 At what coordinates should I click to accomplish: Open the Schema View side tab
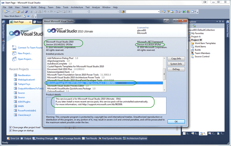tap(228, 29)
